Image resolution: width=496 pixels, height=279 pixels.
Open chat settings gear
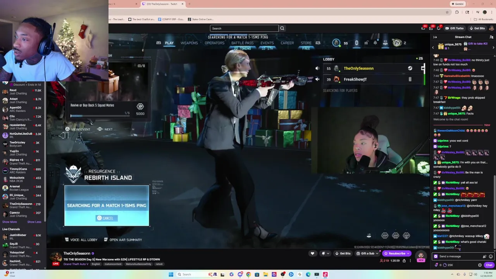(x=480, y=265)
